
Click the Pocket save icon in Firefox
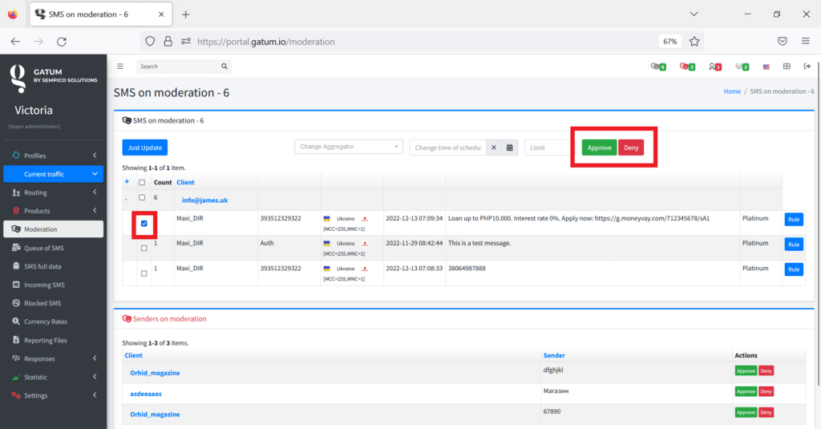(783, 42)
